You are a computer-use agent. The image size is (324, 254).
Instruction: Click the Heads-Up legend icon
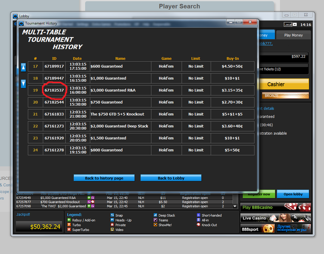coord(112,220)
